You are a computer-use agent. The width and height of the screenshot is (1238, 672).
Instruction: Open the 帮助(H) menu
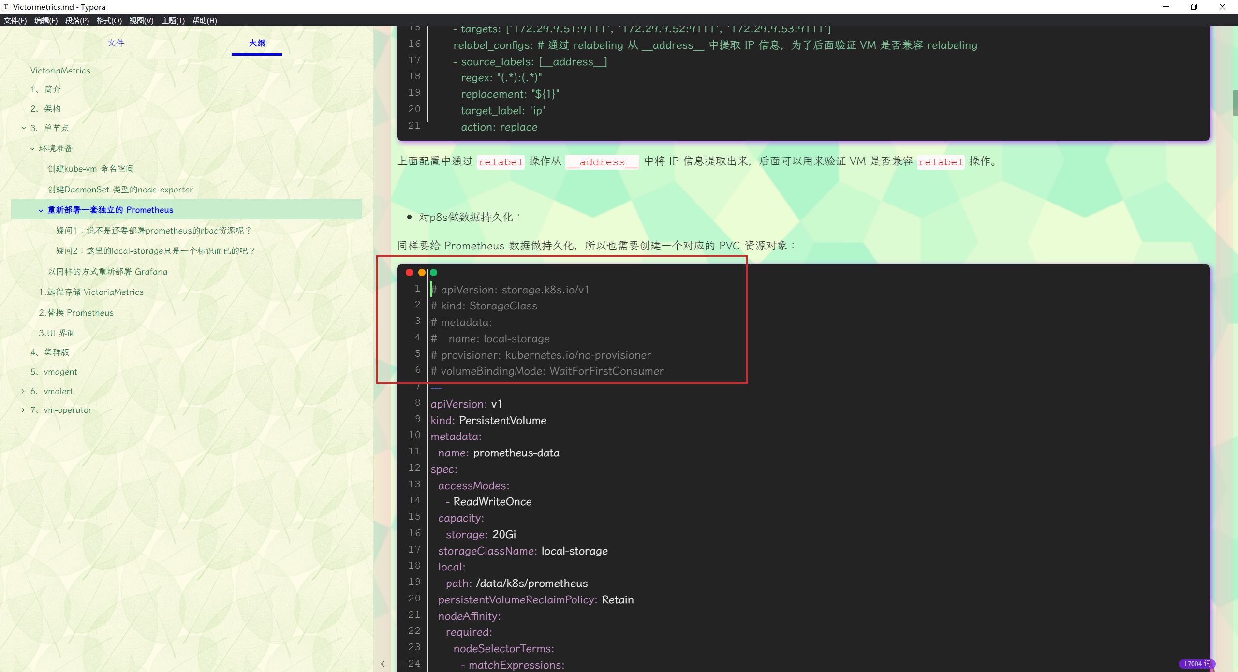click(205, 20)
